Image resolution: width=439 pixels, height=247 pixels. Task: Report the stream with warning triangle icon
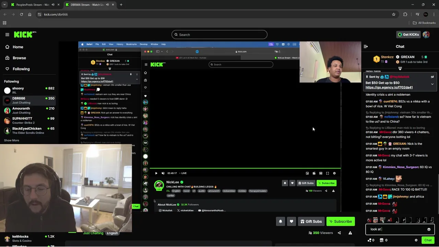(x=350, y=233)
